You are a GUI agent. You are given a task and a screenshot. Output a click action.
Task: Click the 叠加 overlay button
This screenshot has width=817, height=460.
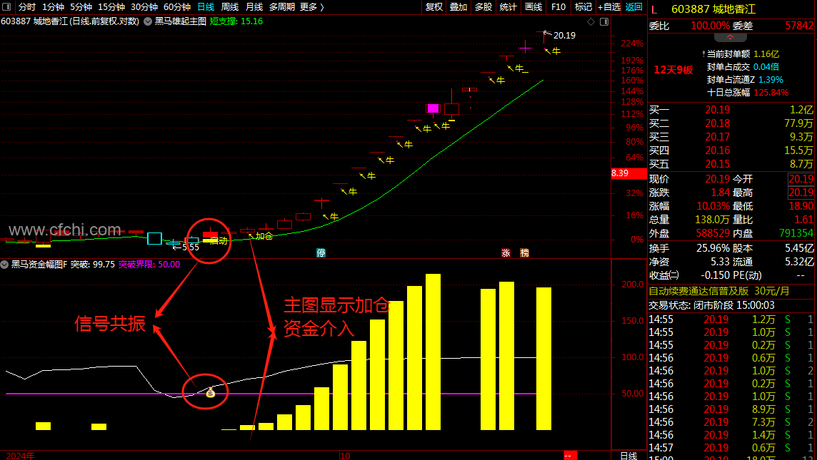[x=458, y=6]
